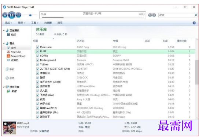Click the search magnifier icon
This screenshot has height=137, width=199.
196,15
